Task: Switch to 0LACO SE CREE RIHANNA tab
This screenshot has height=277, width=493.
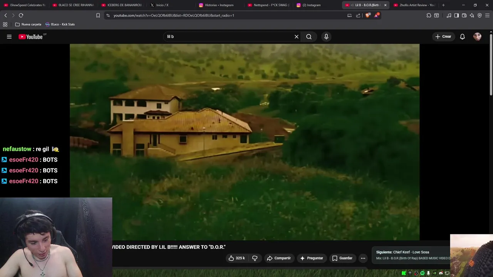Action: pyautogui.click(x=73, y=5)
